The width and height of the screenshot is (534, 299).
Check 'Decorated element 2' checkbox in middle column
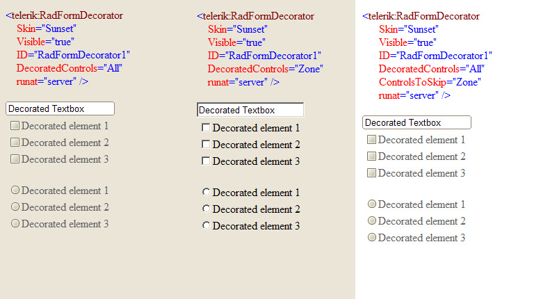click(x=206, y=144)
